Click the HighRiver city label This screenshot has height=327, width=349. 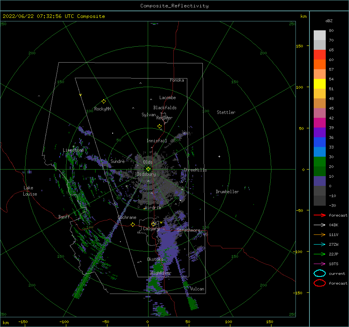(161, 273)
